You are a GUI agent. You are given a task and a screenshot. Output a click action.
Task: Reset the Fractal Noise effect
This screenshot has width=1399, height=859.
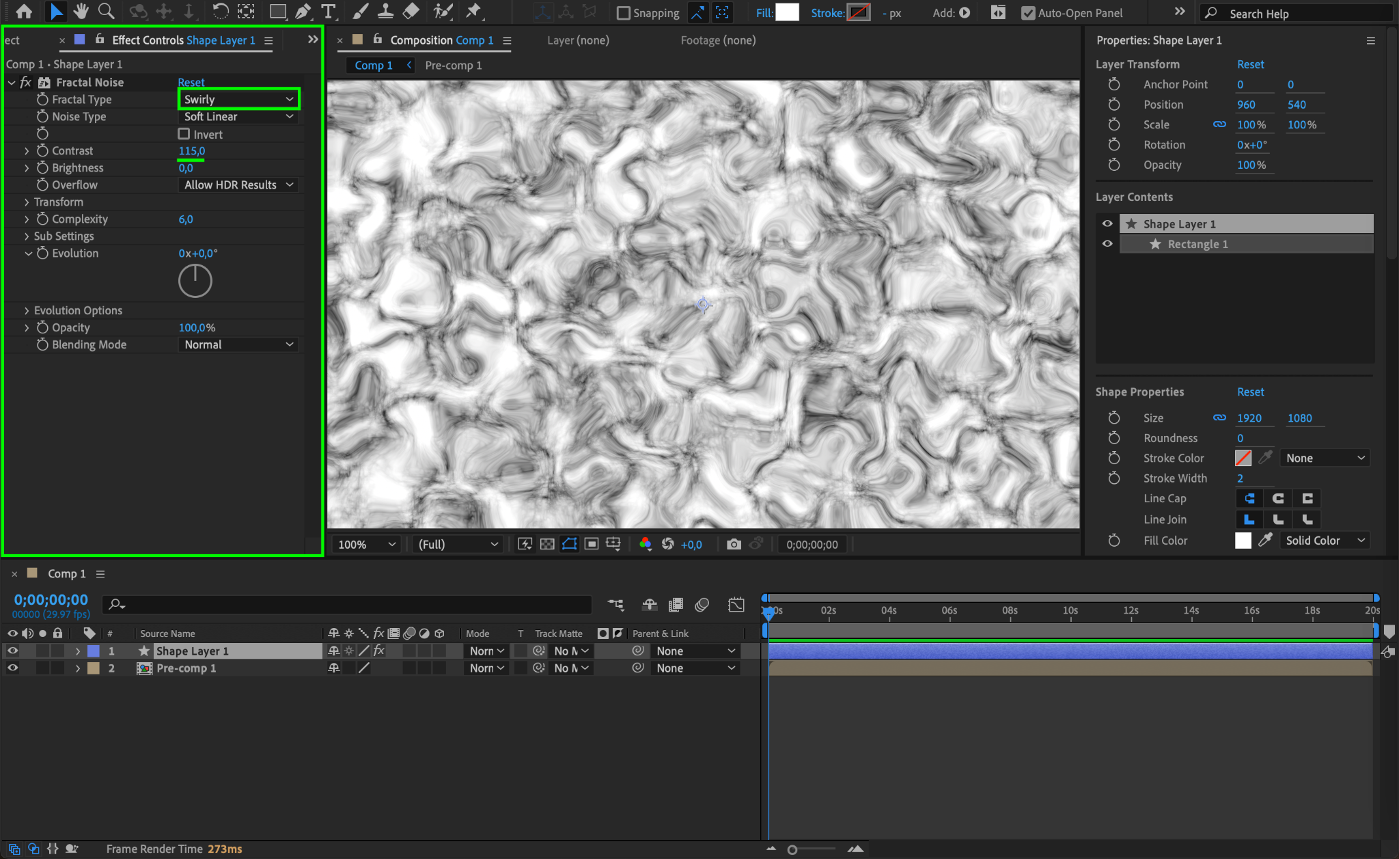[x=191, y=82]
